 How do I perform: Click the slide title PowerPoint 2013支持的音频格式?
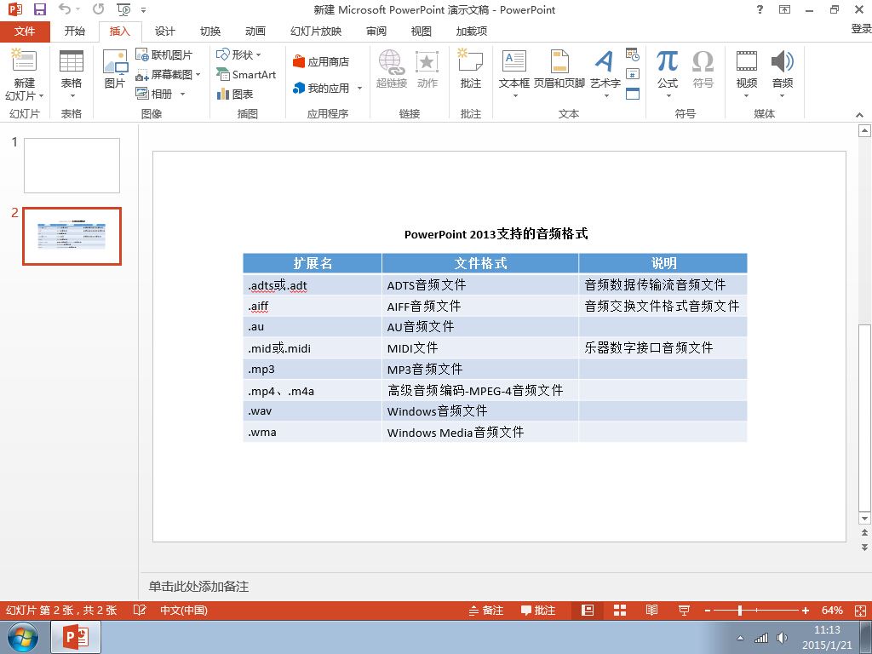(x=496, y=234)
